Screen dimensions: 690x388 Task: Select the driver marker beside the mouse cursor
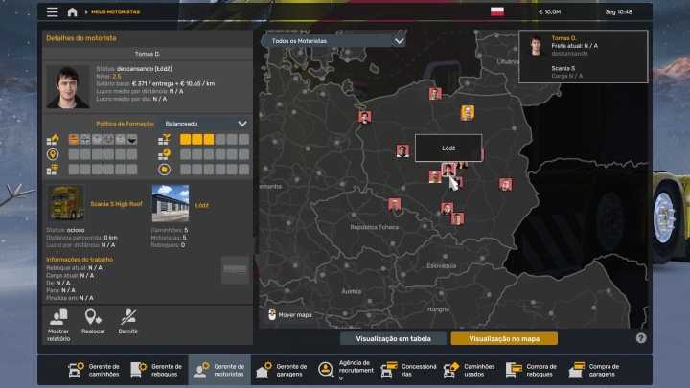point(448,170)
